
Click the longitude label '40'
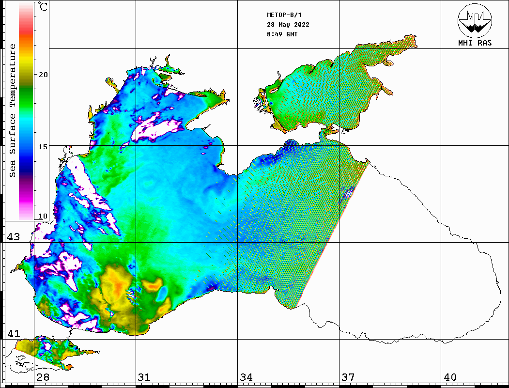(450, 377)
